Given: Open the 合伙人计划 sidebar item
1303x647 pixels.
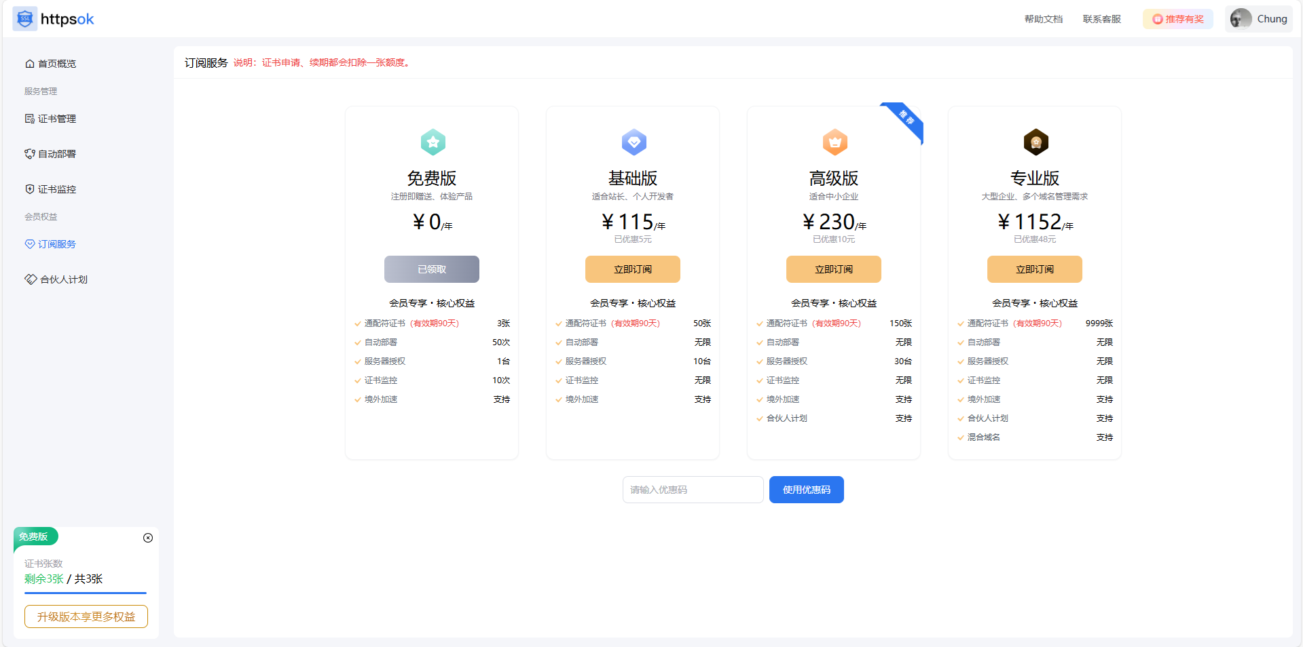Looking at the screenshot, I should [x=63, y=279].
